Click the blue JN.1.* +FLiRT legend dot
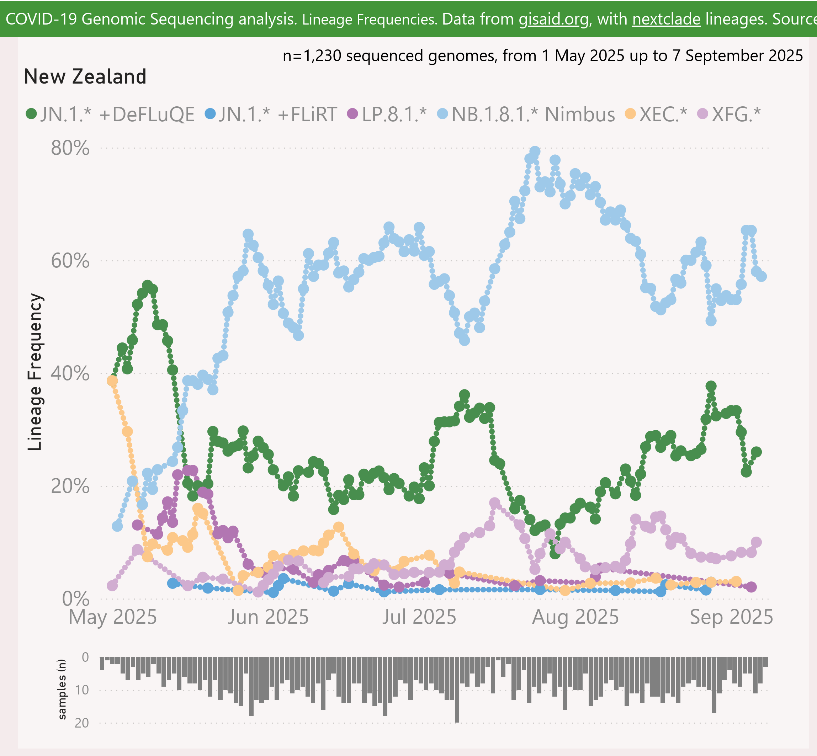 (210, 114)
